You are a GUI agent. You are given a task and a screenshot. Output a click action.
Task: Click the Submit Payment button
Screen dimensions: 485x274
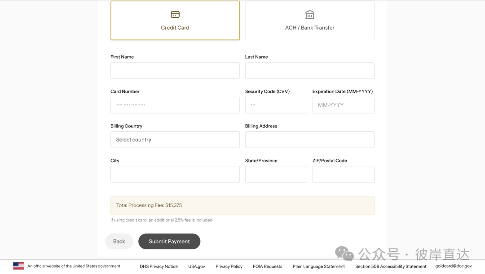point(169,241)
